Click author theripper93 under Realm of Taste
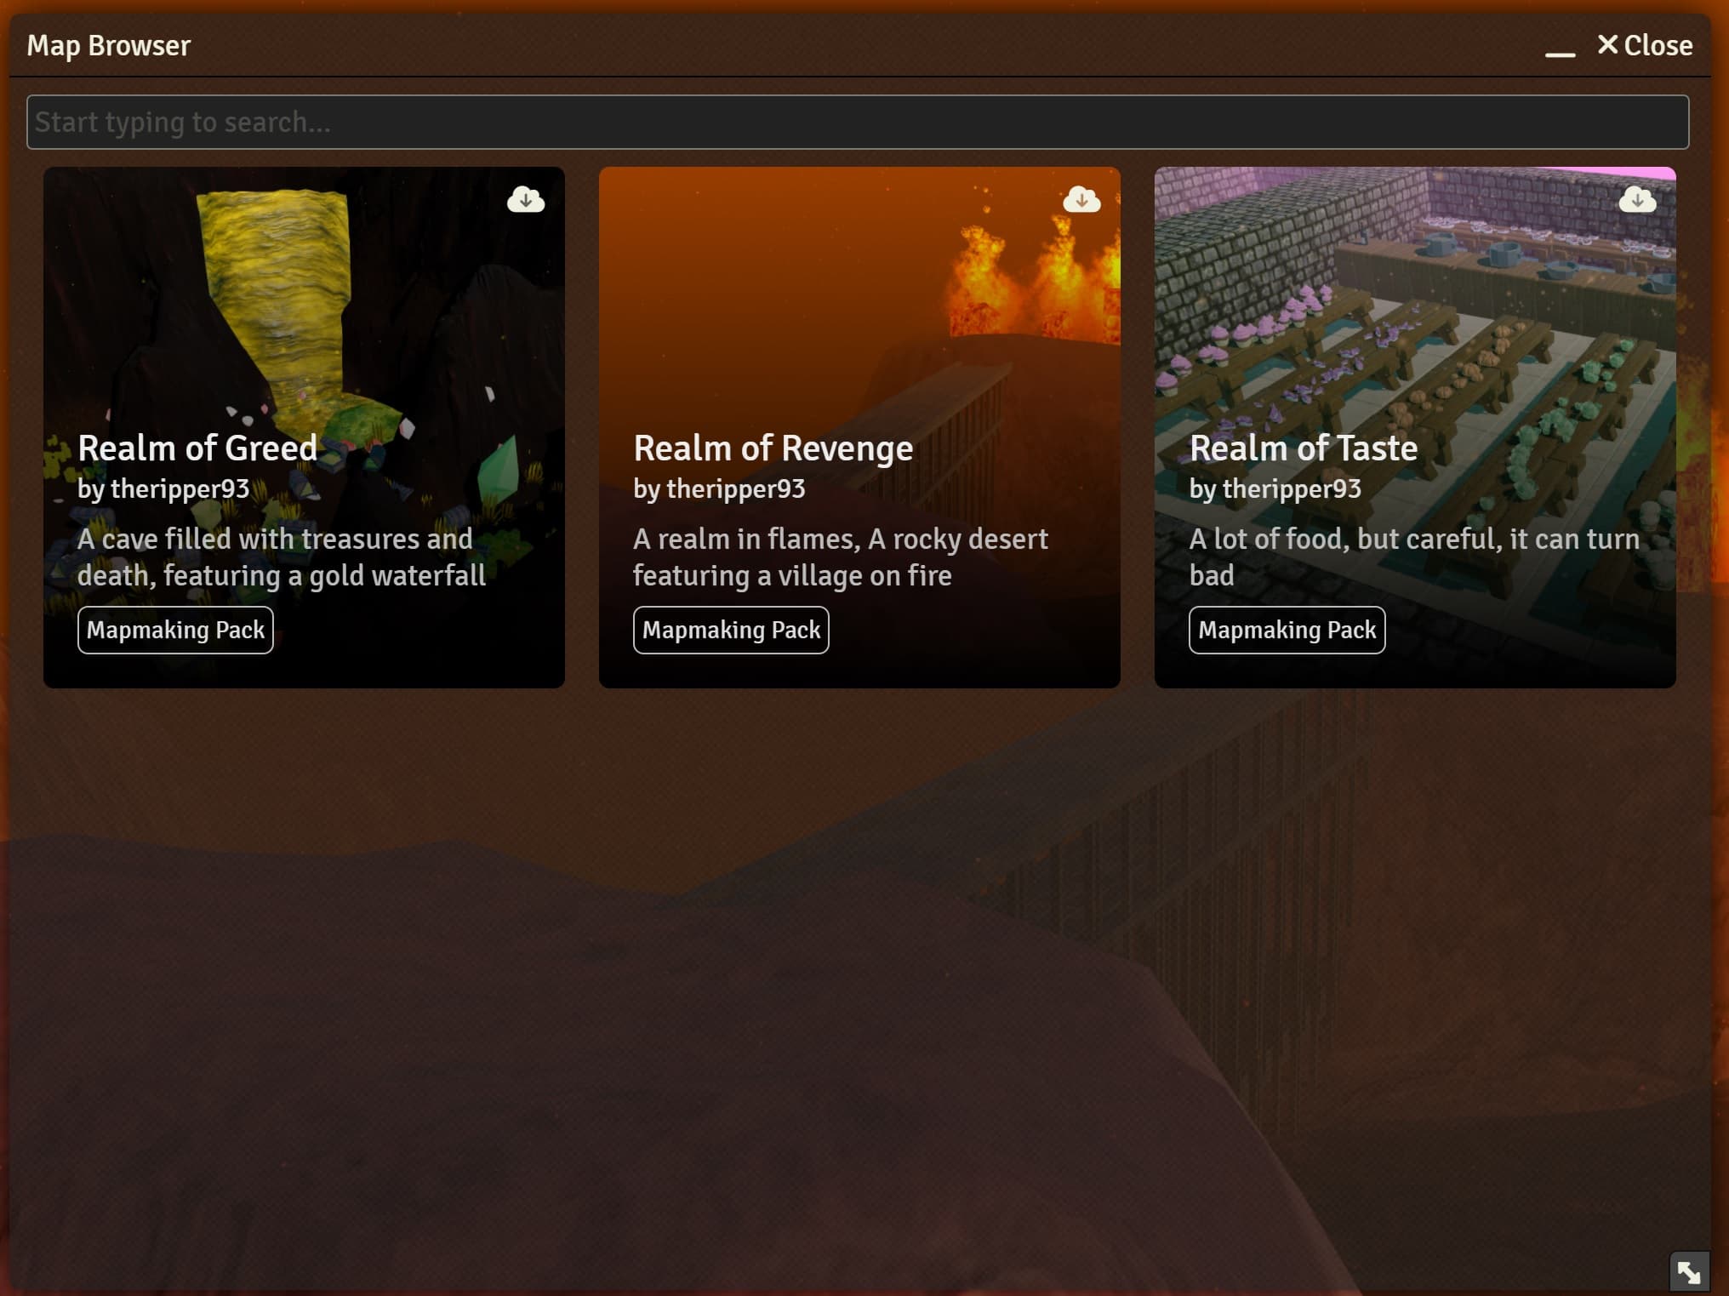Image resolution: width=1729 pixels, height=1296 pixels. click(x=1275, y=488)
